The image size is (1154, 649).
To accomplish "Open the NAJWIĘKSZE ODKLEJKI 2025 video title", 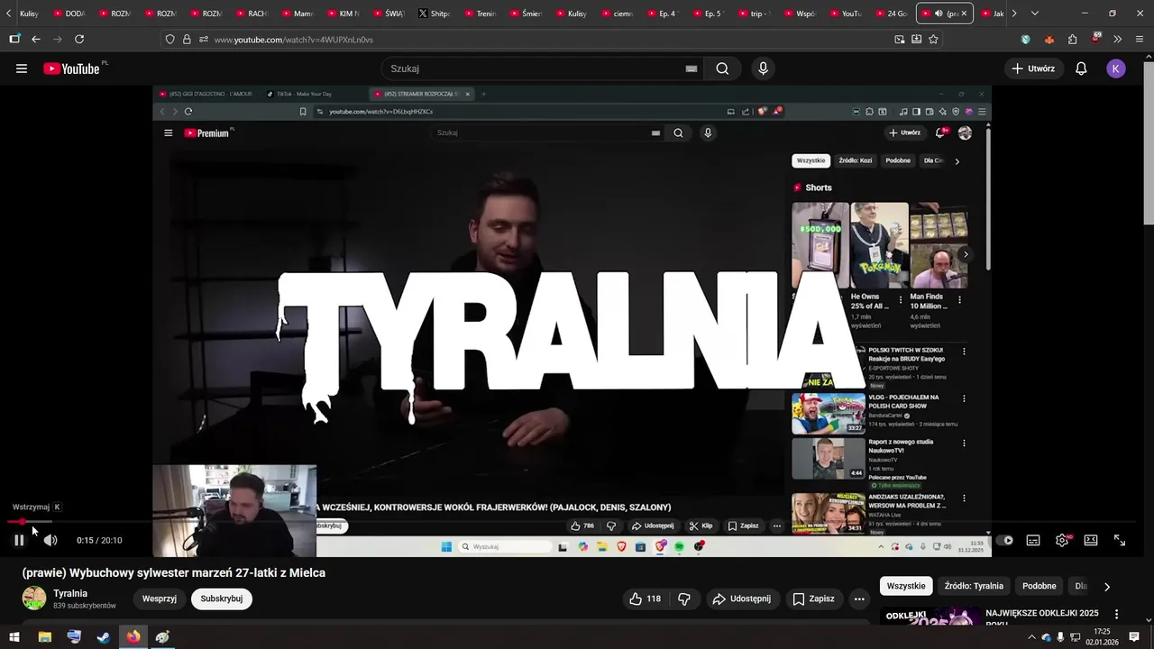I will (1042, 618).
